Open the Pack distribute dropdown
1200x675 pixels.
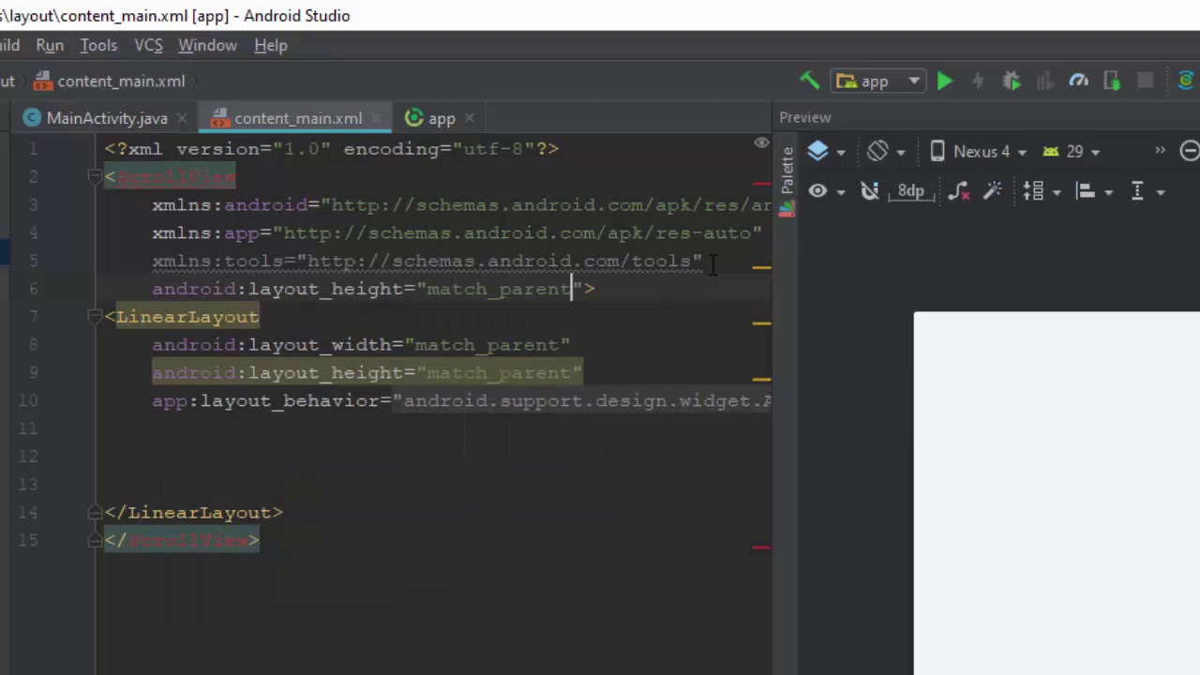tap(1042, 191)
